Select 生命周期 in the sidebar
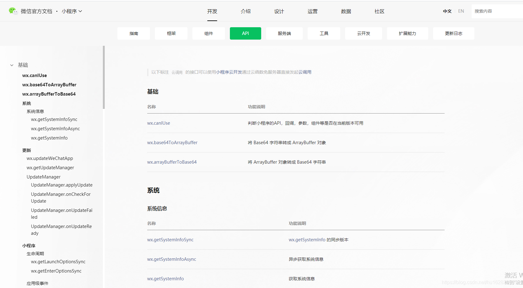Image resolution: width=523 pixels, height=288 pixels. click(x=35, y=254)
